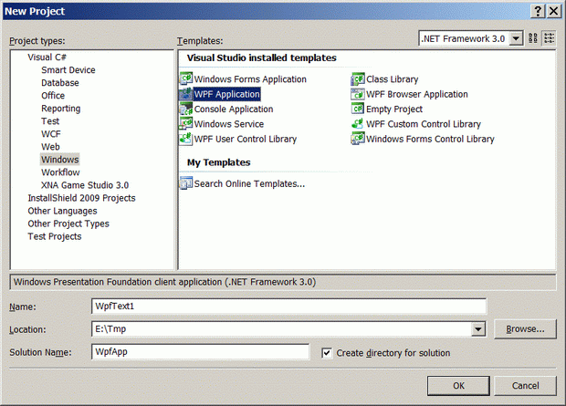Viewport: 566px width, 406px height.
Task: Select Reporting project type
Action: tap(60, 109)
